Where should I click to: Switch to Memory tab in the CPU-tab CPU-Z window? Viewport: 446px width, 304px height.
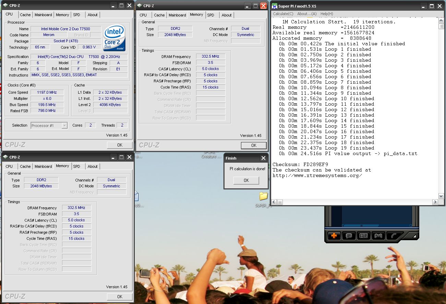point(62,15)
